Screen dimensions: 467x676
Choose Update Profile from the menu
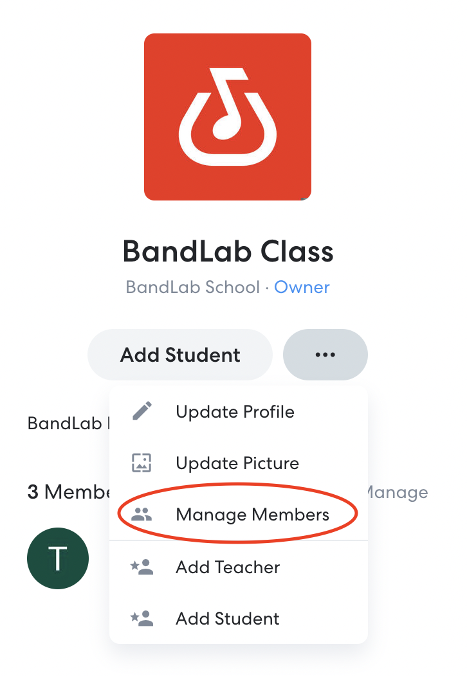238,411
